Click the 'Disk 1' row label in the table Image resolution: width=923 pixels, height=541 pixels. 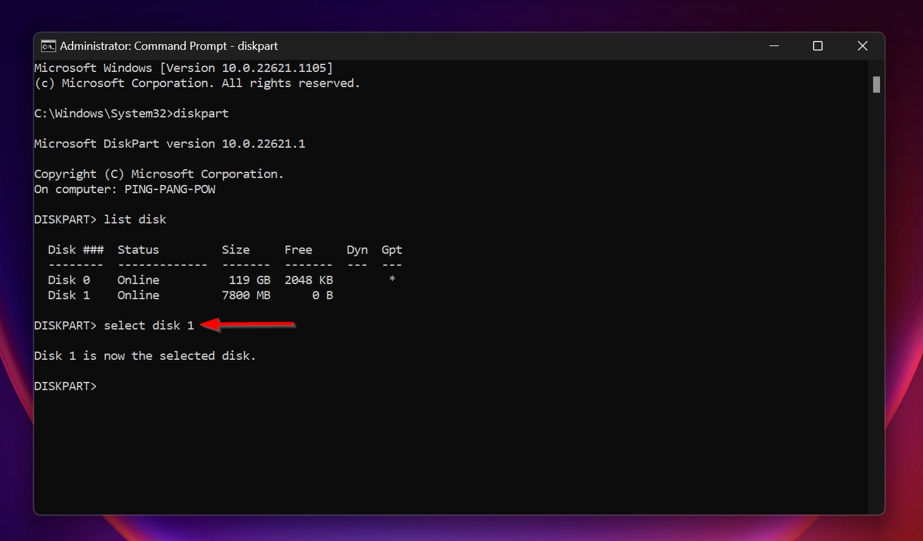69,295
